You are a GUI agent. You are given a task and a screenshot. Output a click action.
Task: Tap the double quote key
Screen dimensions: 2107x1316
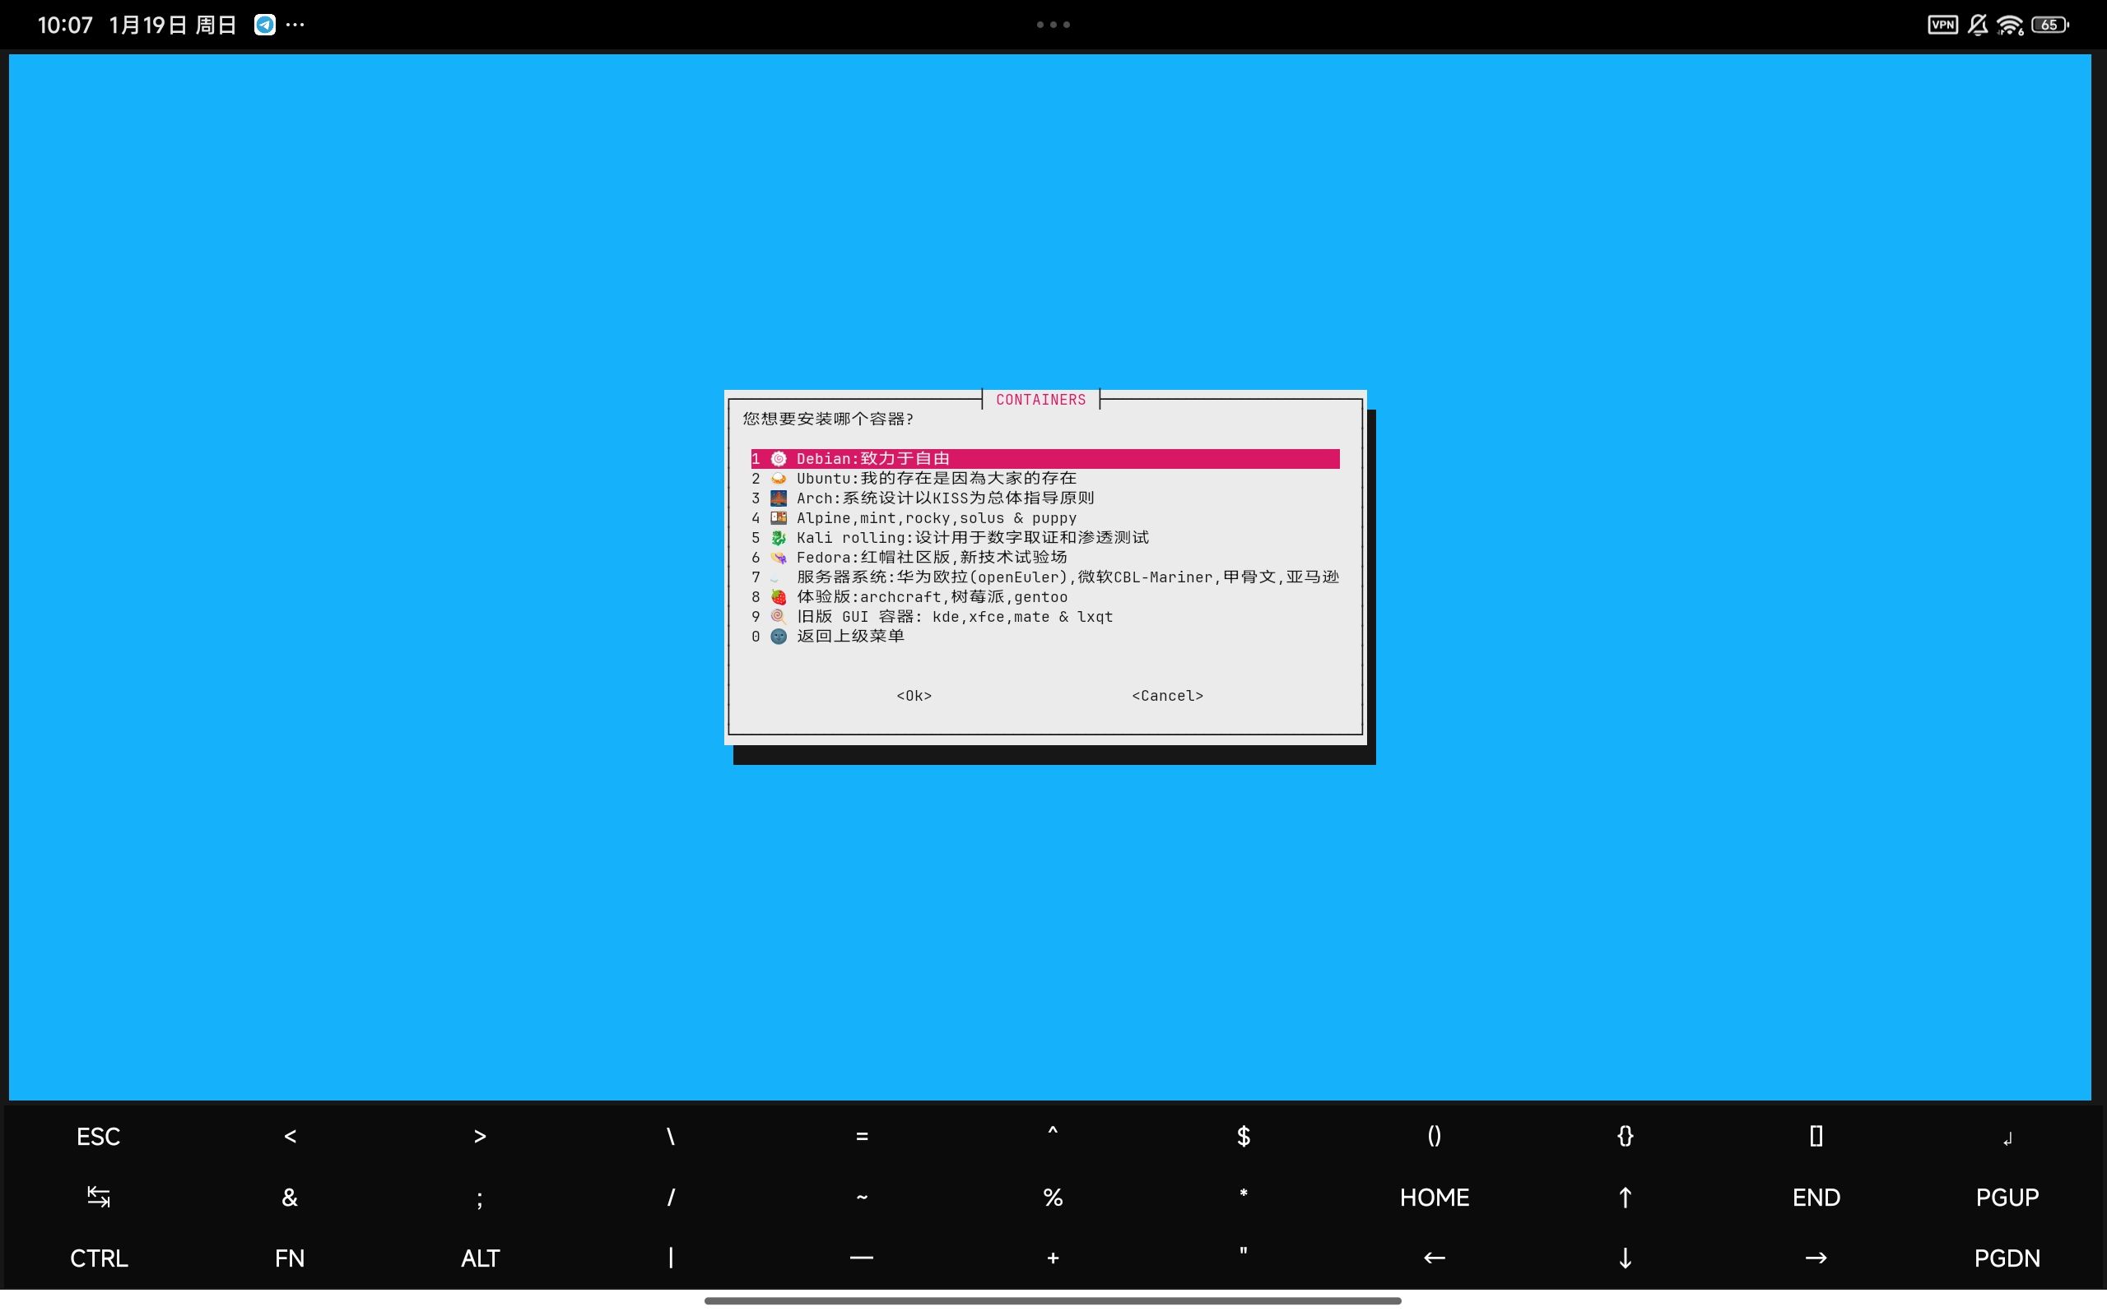click(1244, 1253)
